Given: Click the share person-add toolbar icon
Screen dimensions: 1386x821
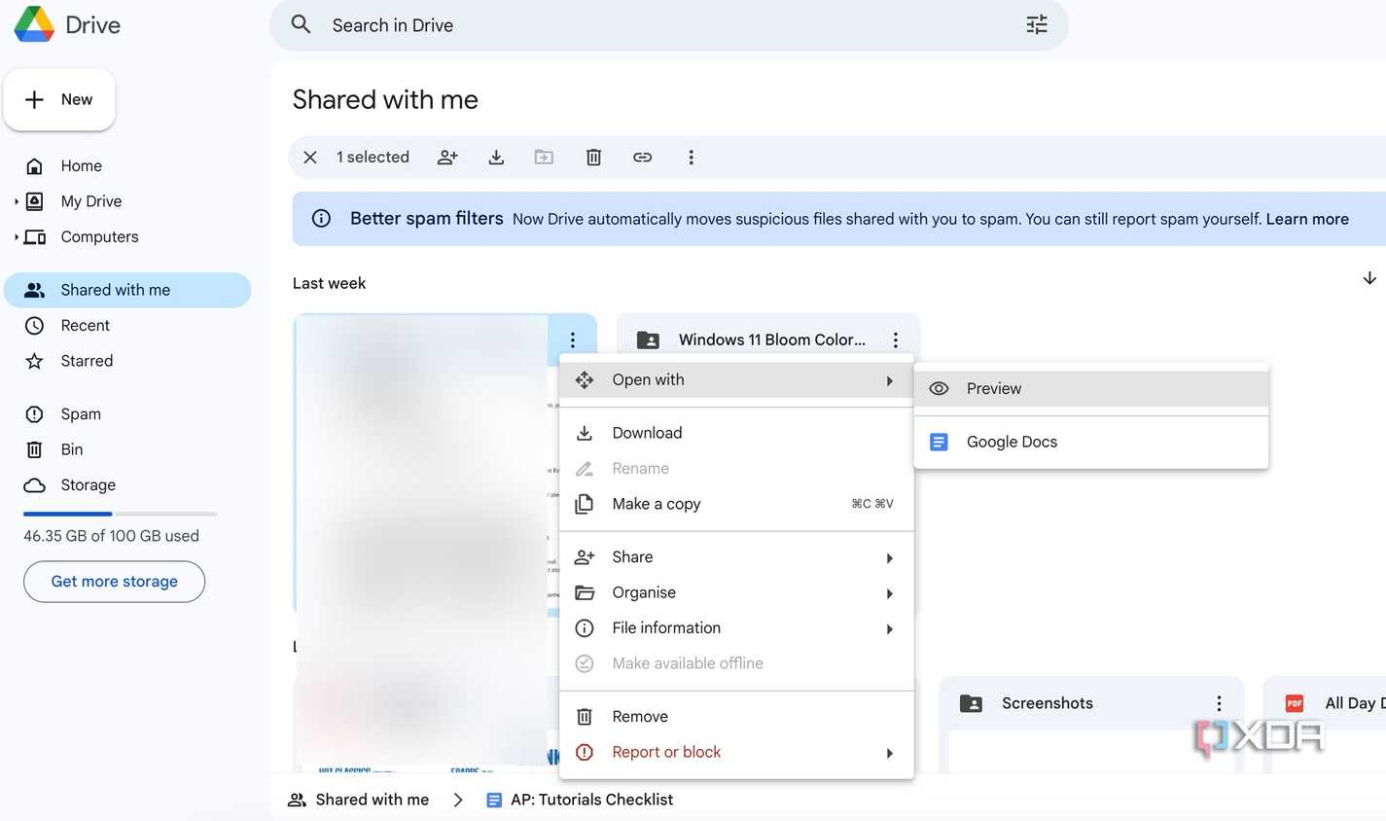Looking at the screenshot, I should pyautogui.click(x=447, y=158).
